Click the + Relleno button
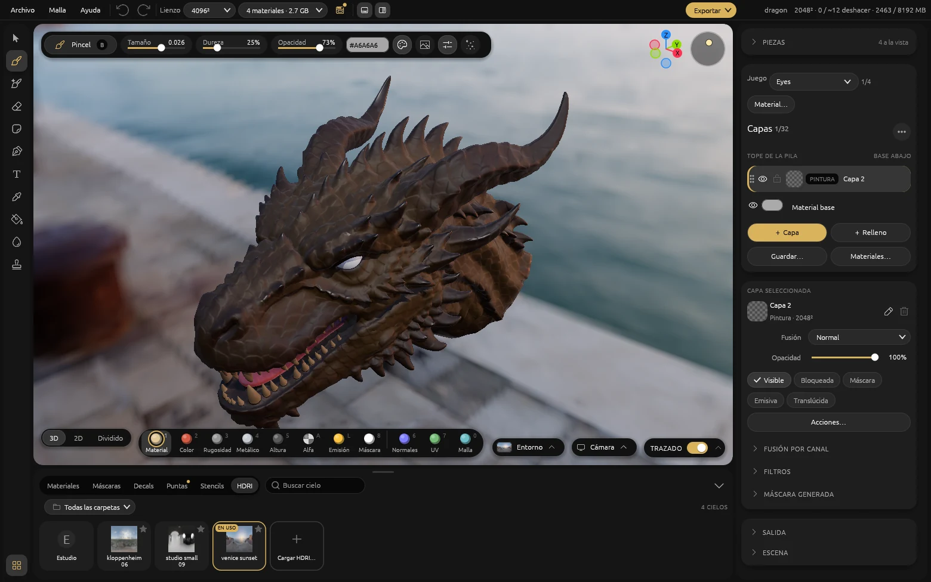931x582 pixels. point(871,233)
